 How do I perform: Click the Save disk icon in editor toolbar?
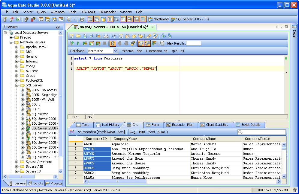click(x=85, y=36)
